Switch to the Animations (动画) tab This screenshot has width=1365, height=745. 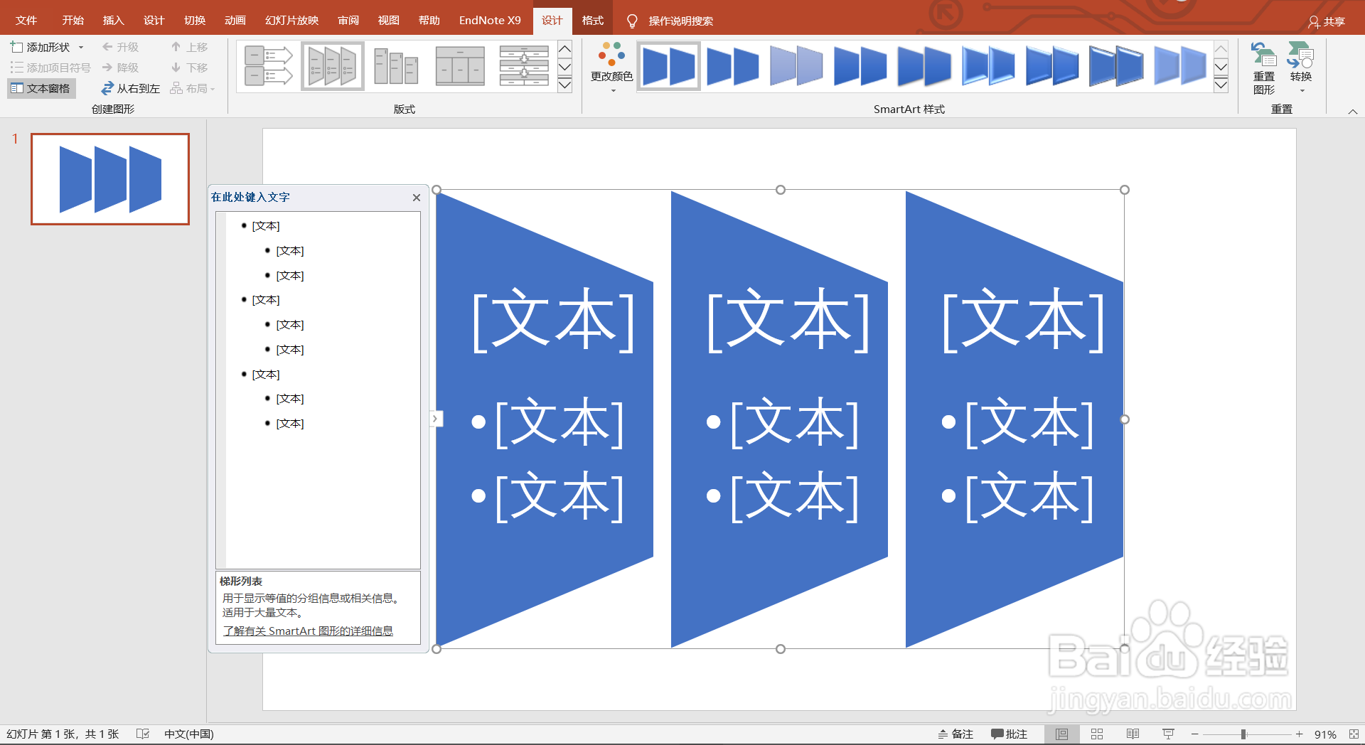235,21
